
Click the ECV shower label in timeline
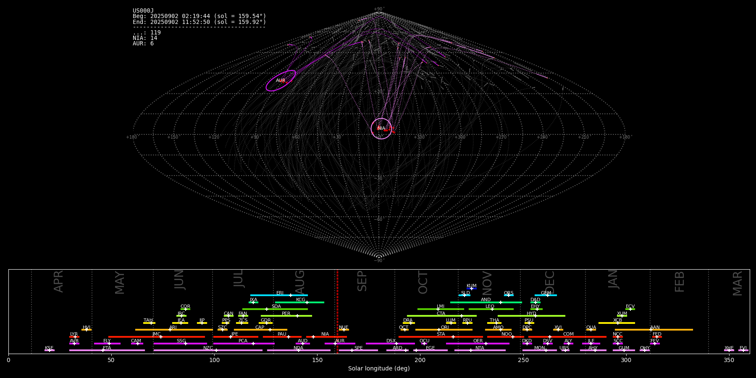point(630,306)
